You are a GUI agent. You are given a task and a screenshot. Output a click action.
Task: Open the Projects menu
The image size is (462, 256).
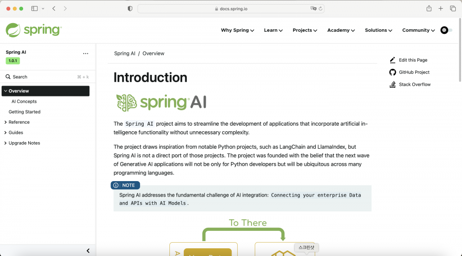pyautogui.click(x=304, y=30)
